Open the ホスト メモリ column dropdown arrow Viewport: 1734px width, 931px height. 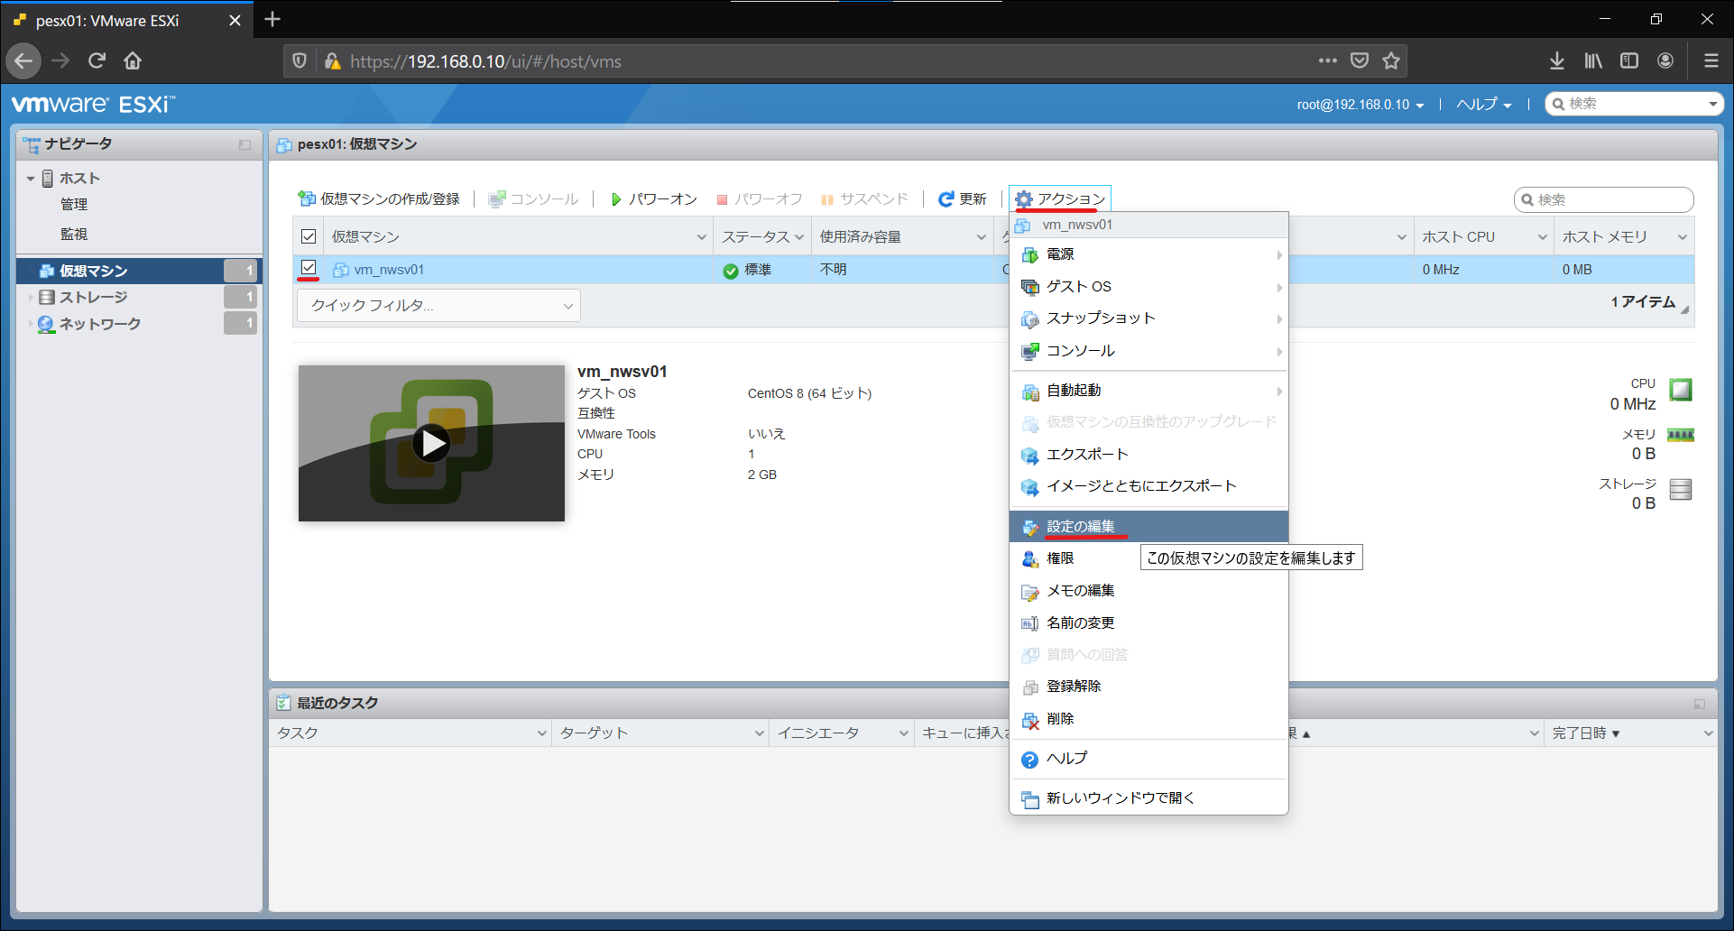coord(1682,237)
